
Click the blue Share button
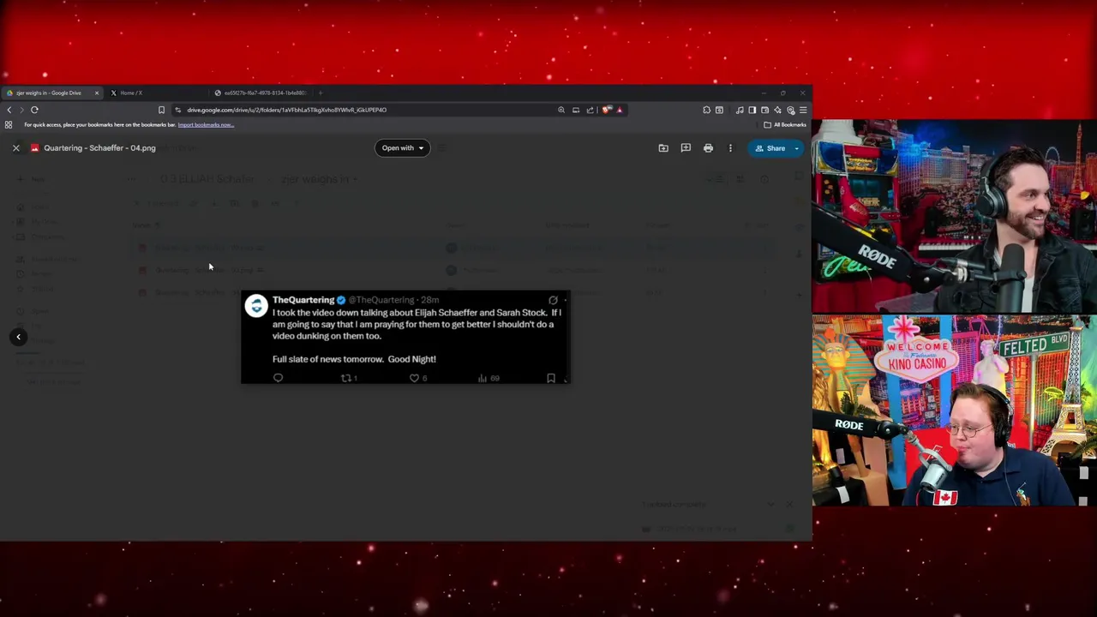tap(770, 148)
